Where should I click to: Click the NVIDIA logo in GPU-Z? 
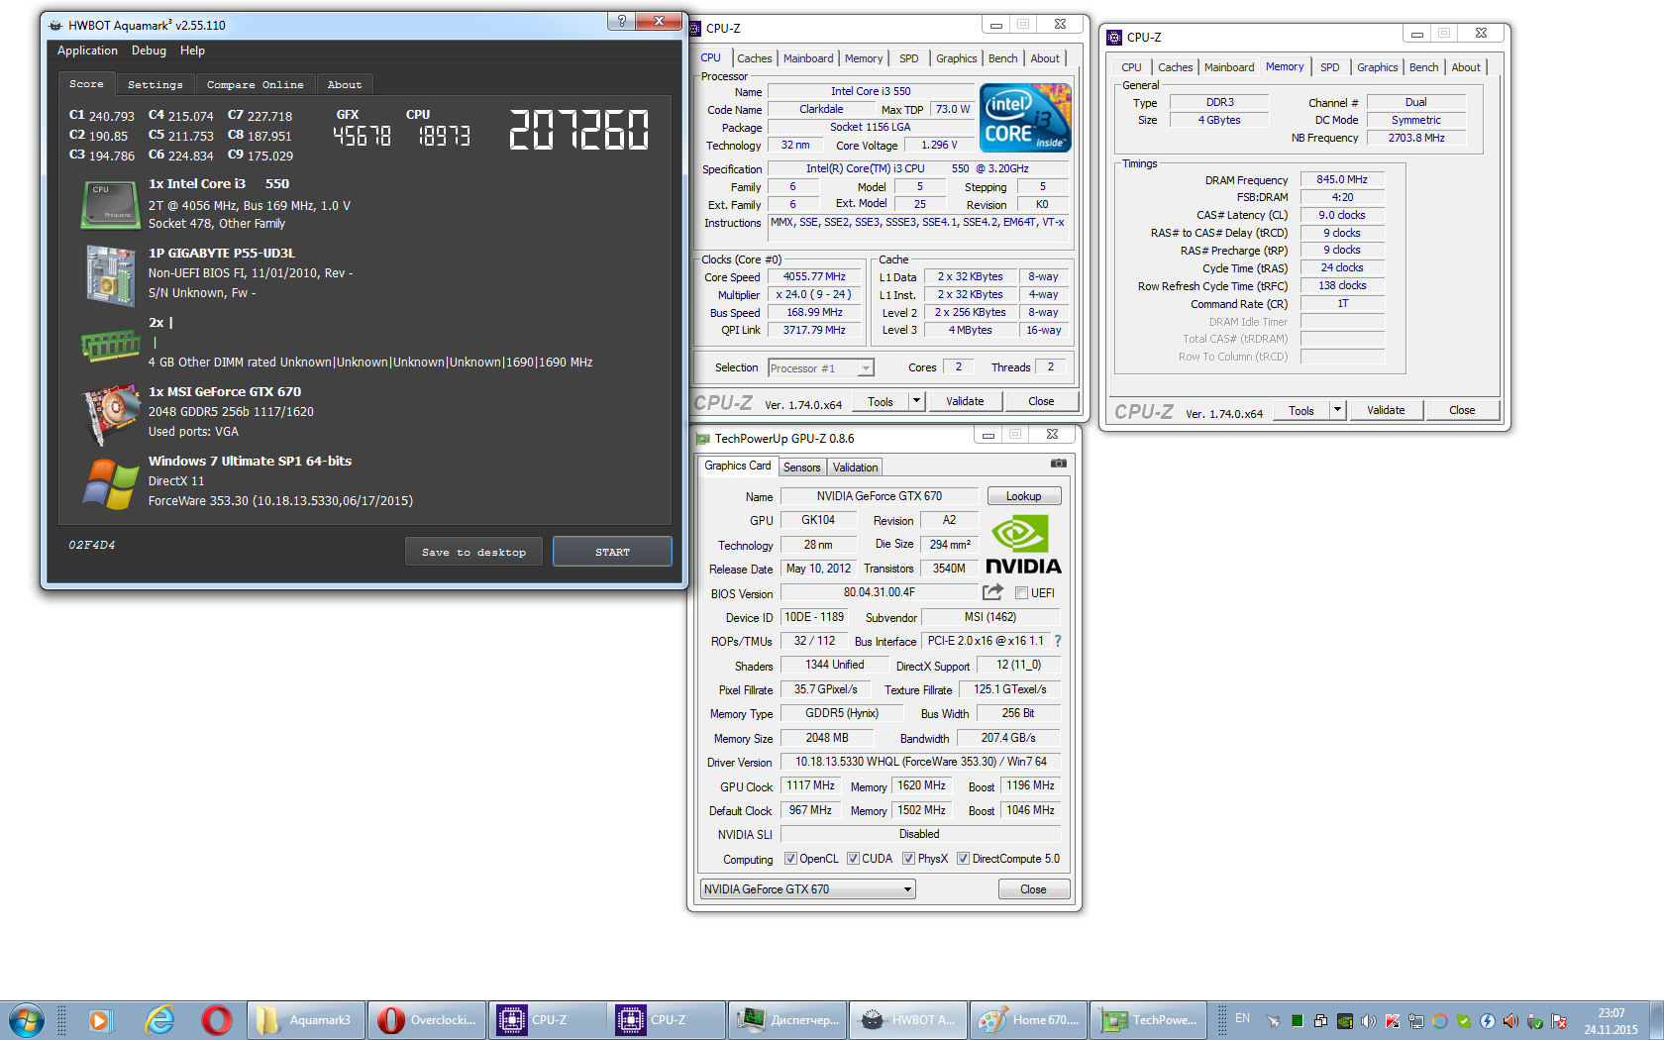[1023, 545]
